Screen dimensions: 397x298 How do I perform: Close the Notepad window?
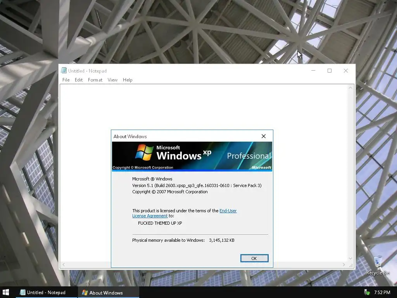coord(346,71)
